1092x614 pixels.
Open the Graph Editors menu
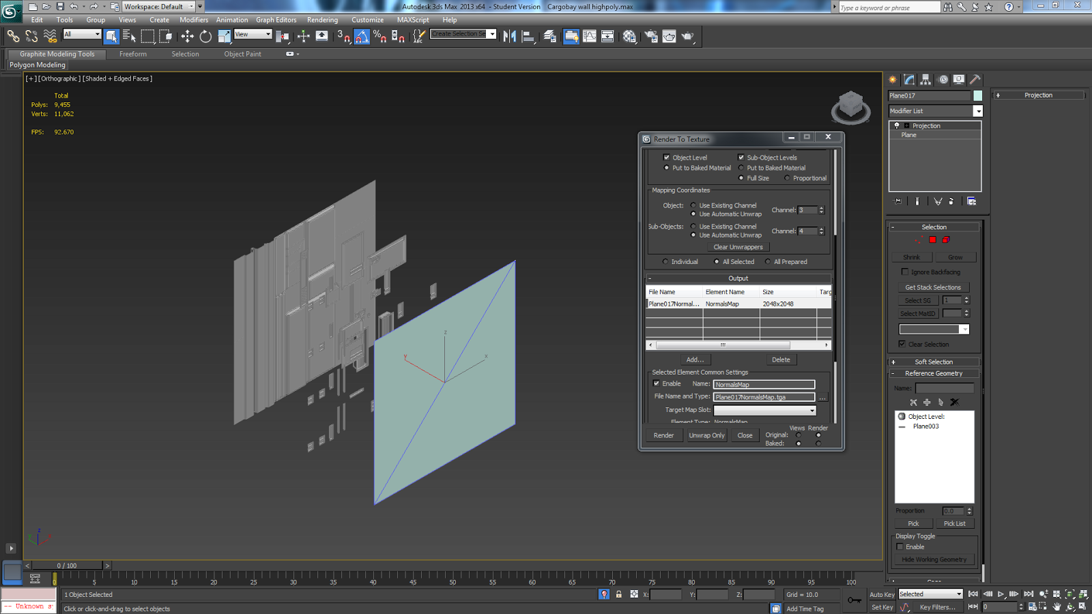pyautogui.click(x=276, y=20)
